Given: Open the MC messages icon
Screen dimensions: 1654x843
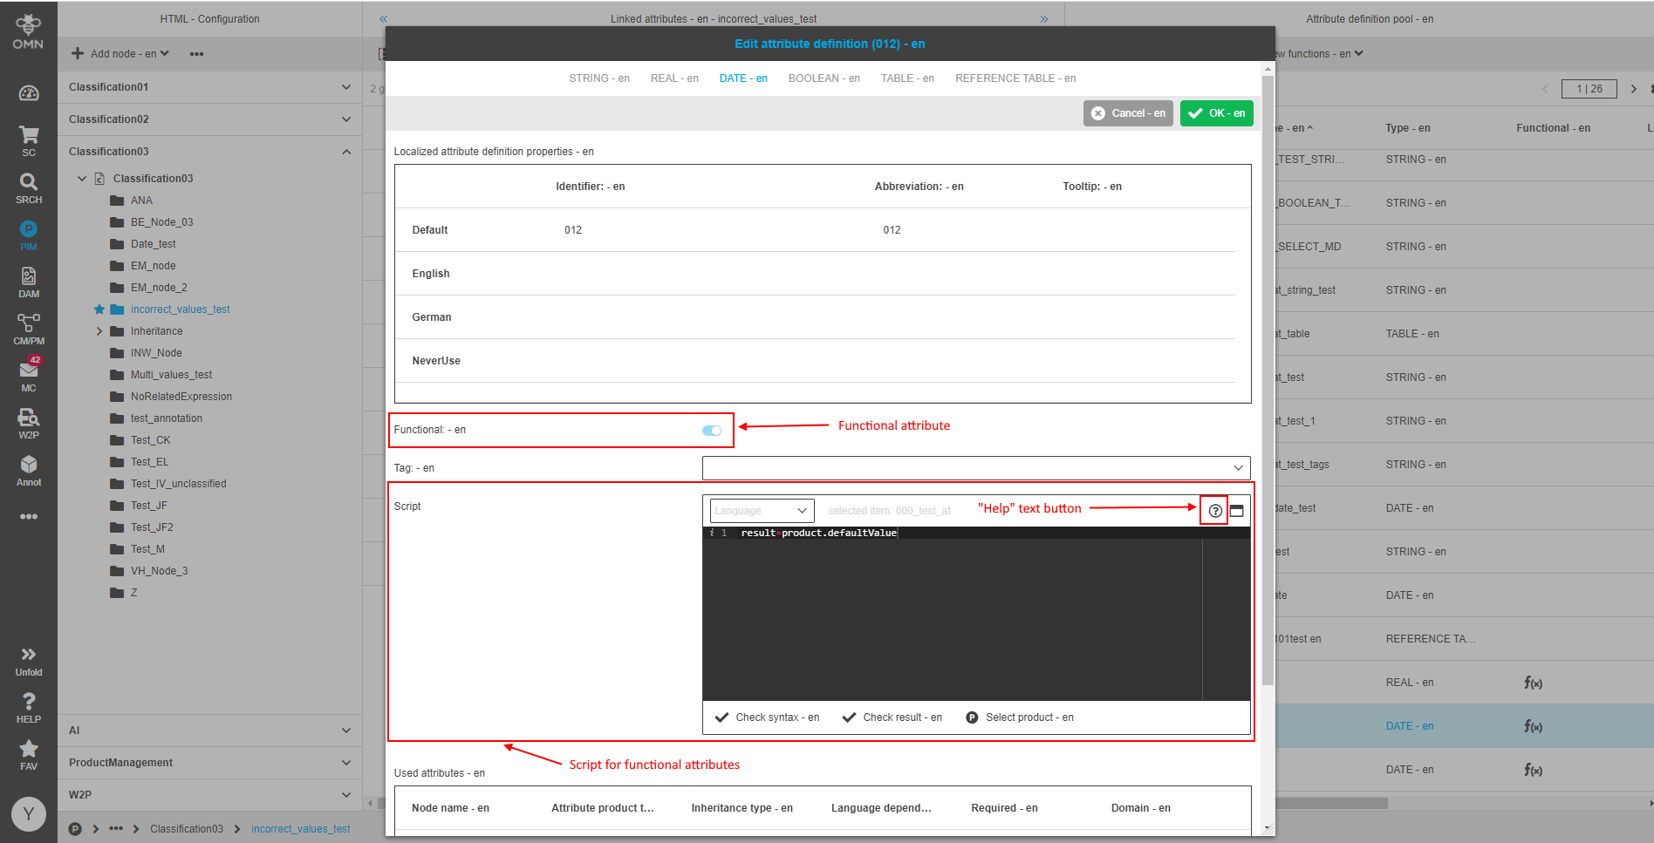Looking at the screenshot, I should coord(29,375).
